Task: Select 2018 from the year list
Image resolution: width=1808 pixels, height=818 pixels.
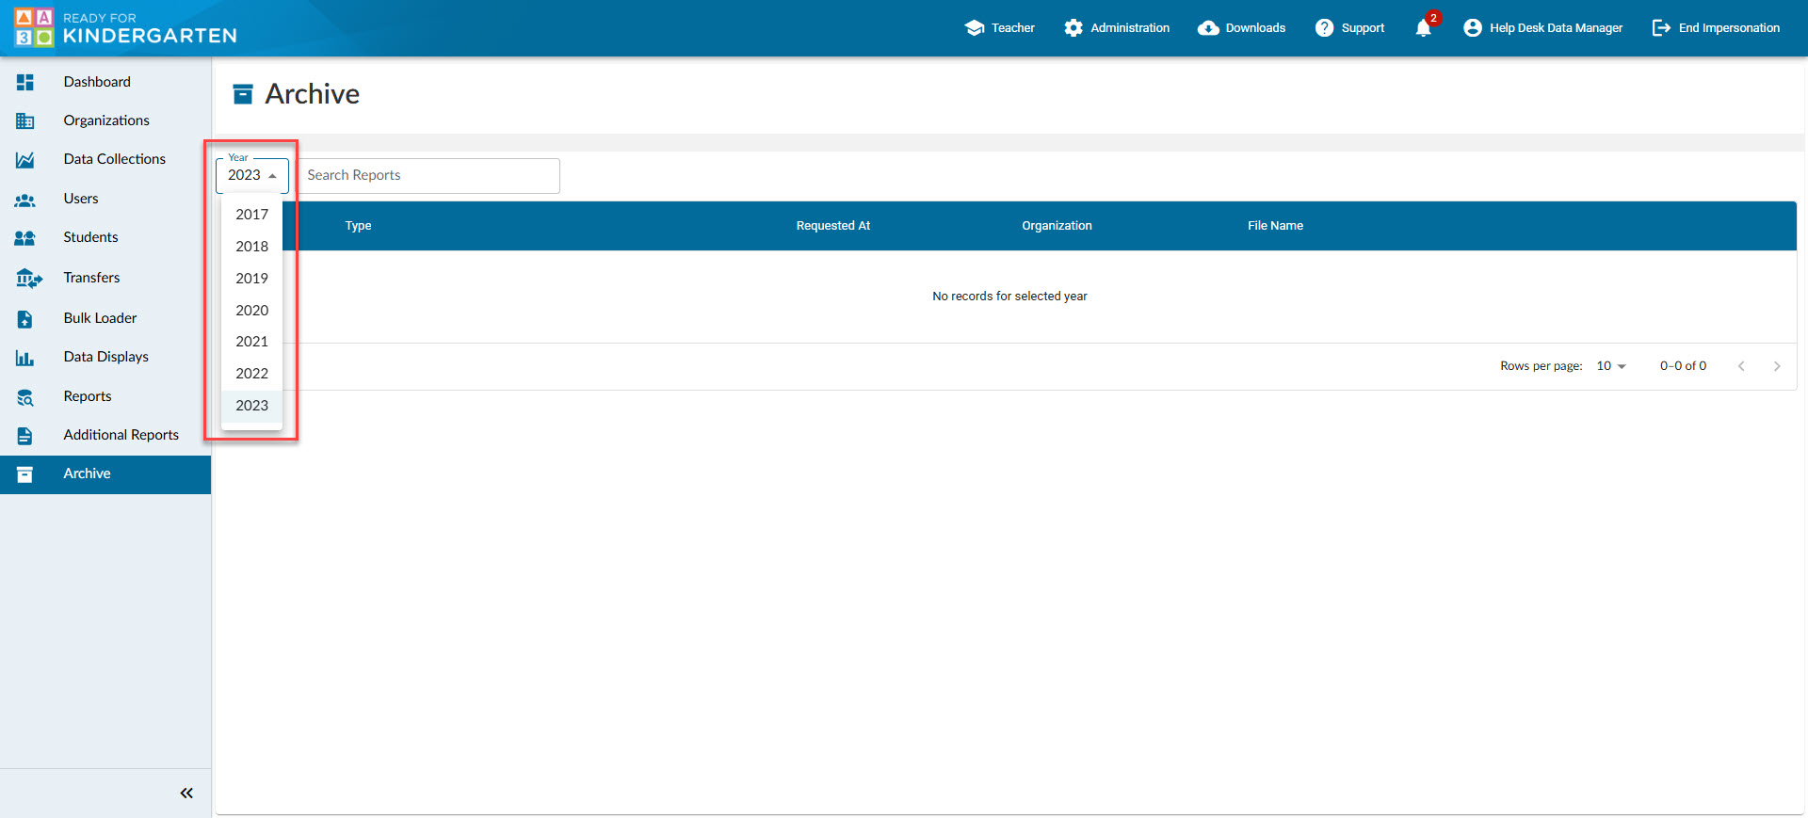Action: pos(251,247)
